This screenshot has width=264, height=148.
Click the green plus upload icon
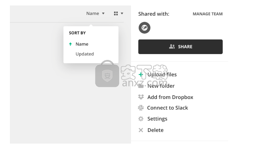141,75
